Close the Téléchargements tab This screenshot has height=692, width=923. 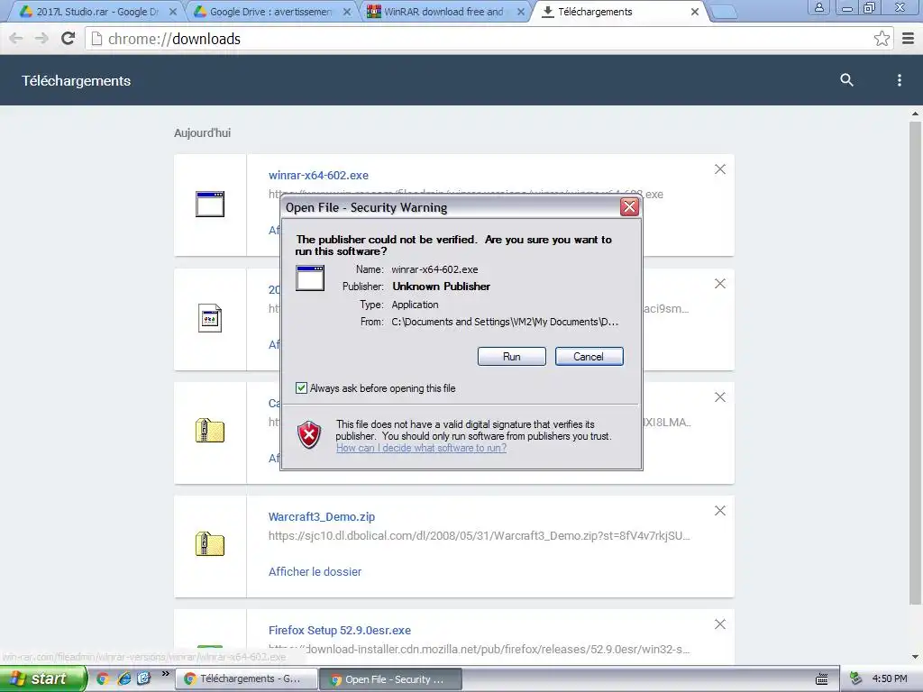[x=695, y=12]
